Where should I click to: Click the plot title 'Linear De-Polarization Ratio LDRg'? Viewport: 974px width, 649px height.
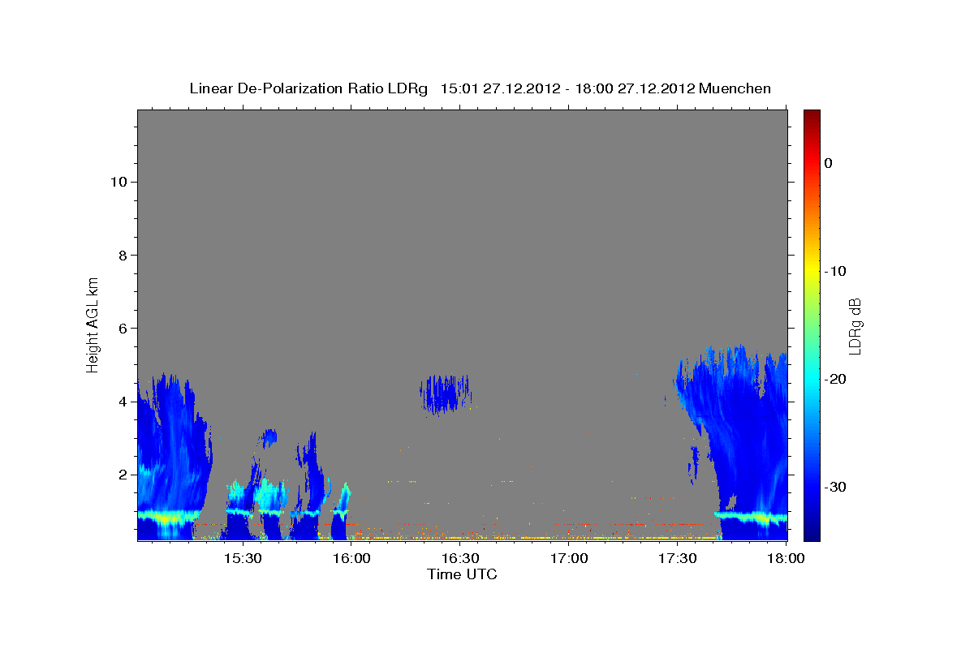click(308, 88)
